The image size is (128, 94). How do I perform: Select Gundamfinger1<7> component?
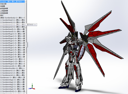12,45
